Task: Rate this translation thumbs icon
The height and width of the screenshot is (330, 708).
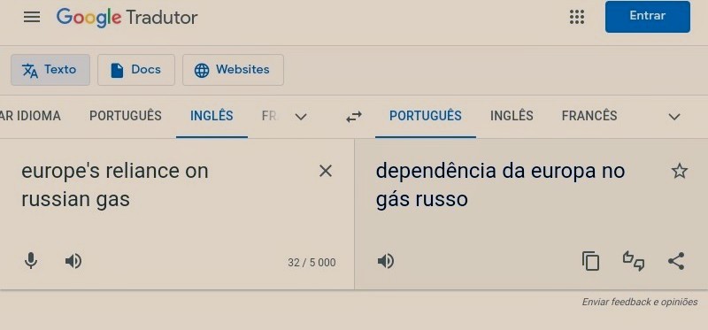Action: (634, 261)
